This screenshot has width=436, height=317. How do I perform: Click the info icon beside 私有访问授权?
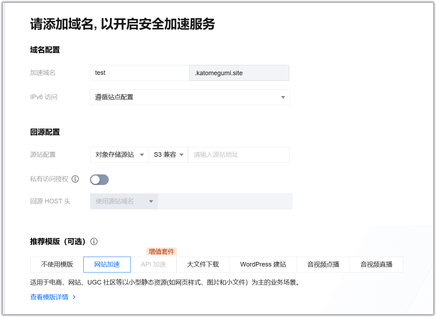[75, 179]
